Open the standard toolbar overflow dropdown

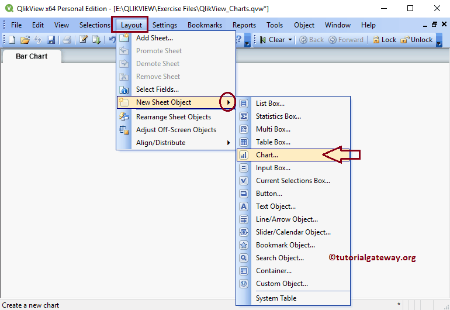247,40
